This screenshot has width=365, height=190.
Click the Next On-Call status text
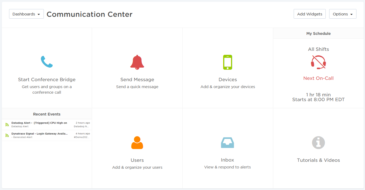click(319, 78)
